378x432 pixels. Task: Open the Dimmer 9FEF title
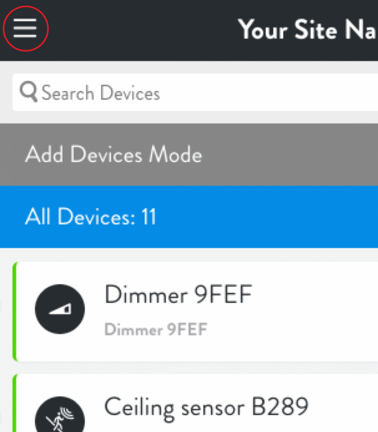pos(178,295)
